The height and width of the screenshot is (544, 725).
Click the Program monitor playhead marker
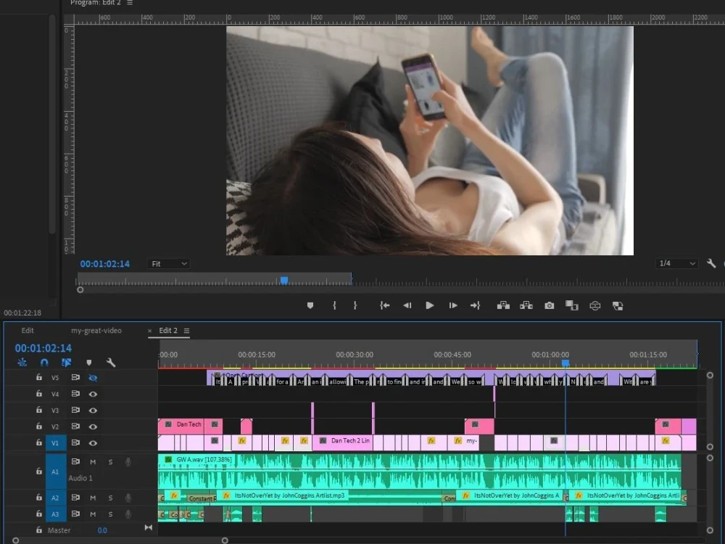pos(284,280)
